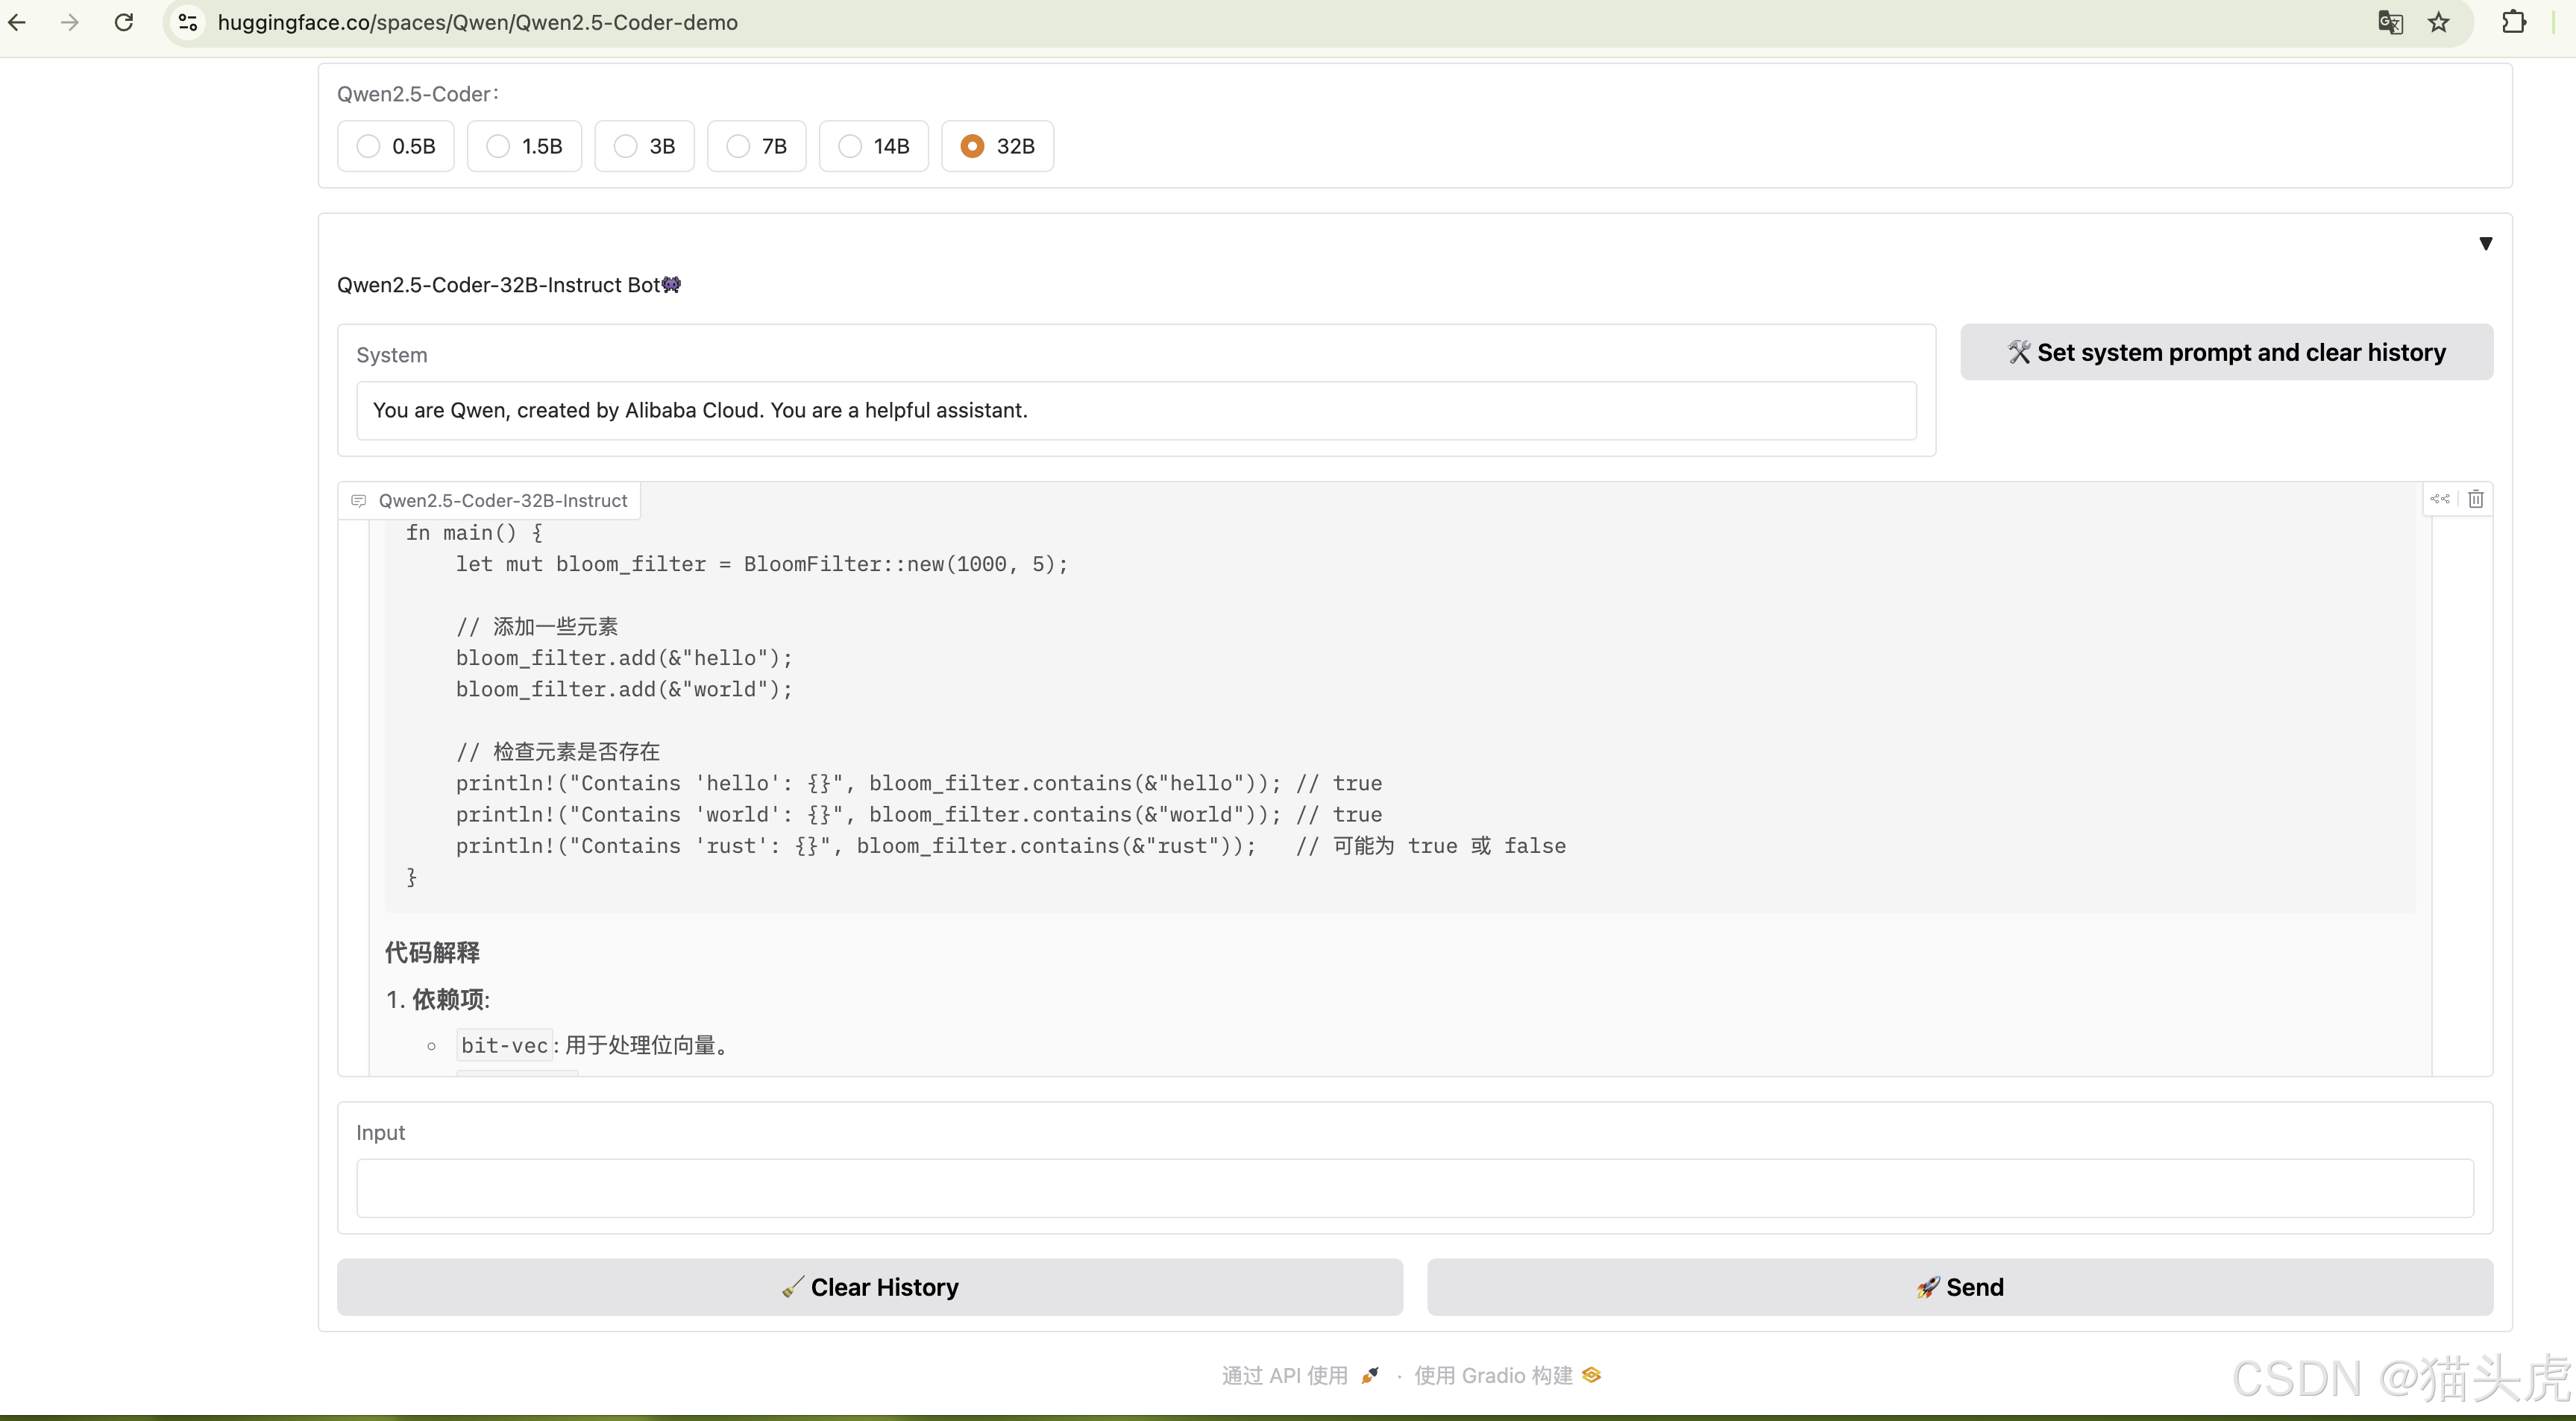The width and height of the screenshot is (2576, 1421).
Task: Open site information icon in address bar
Action: (x=188, y=22)
